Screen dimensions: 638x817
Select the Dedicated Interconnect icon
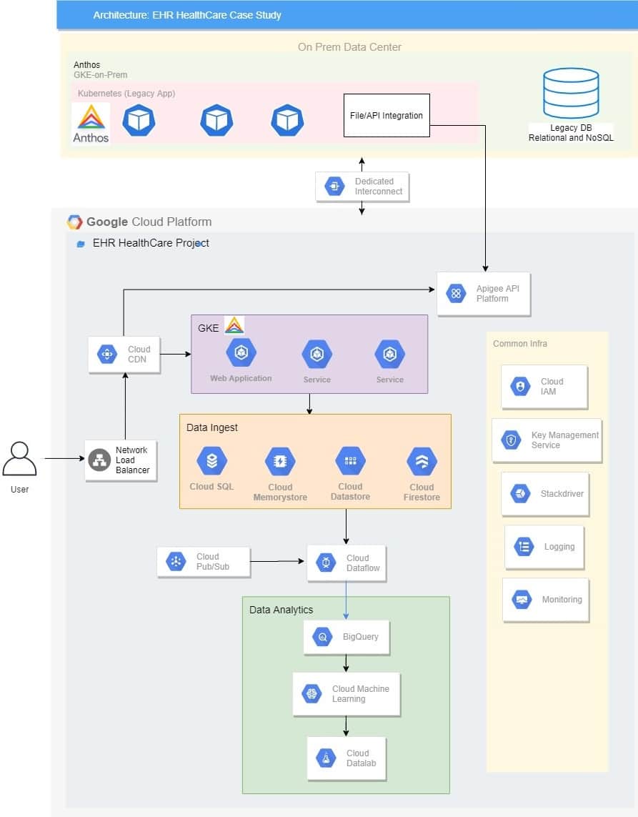pos(334,186)
